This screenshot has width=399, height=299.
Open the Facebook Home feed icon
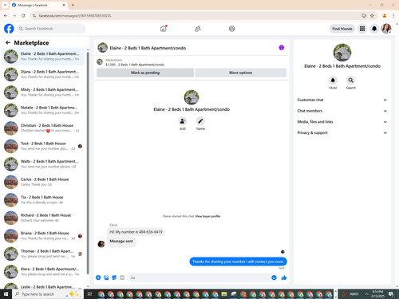click(x=164, y=29)
